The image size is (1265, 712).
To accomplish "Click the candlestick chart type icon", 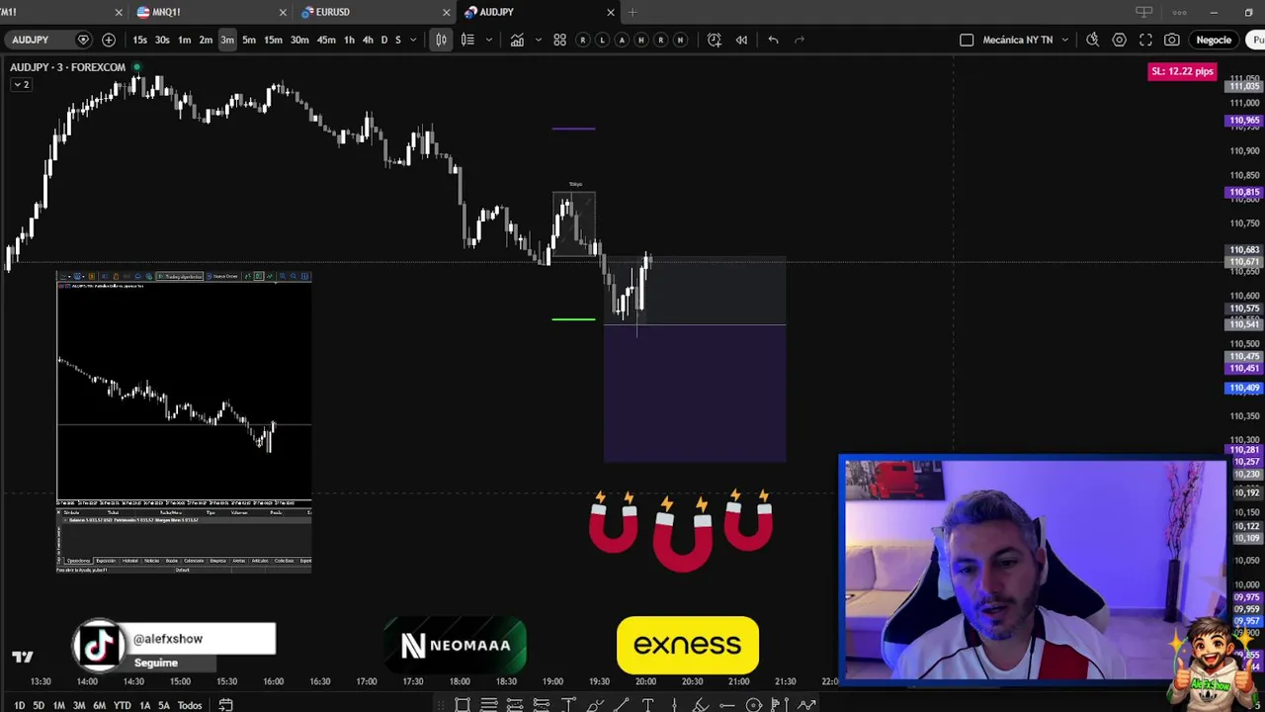I will [x=441, y=40].
